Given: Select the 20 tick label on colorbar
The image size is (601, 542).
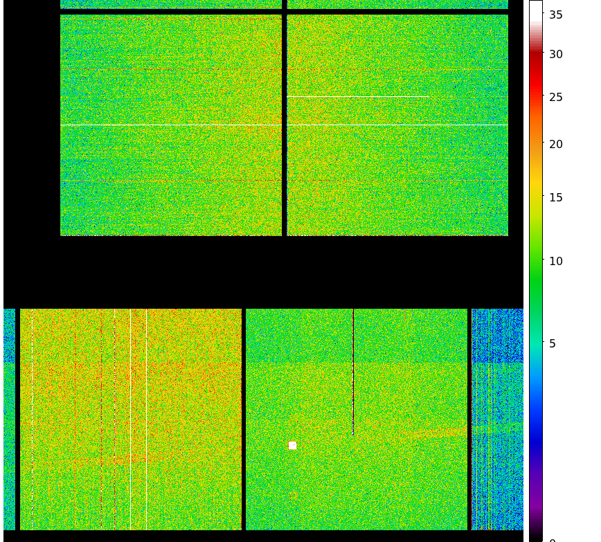Looking at the screenshot, I should (x=556, y=145).
